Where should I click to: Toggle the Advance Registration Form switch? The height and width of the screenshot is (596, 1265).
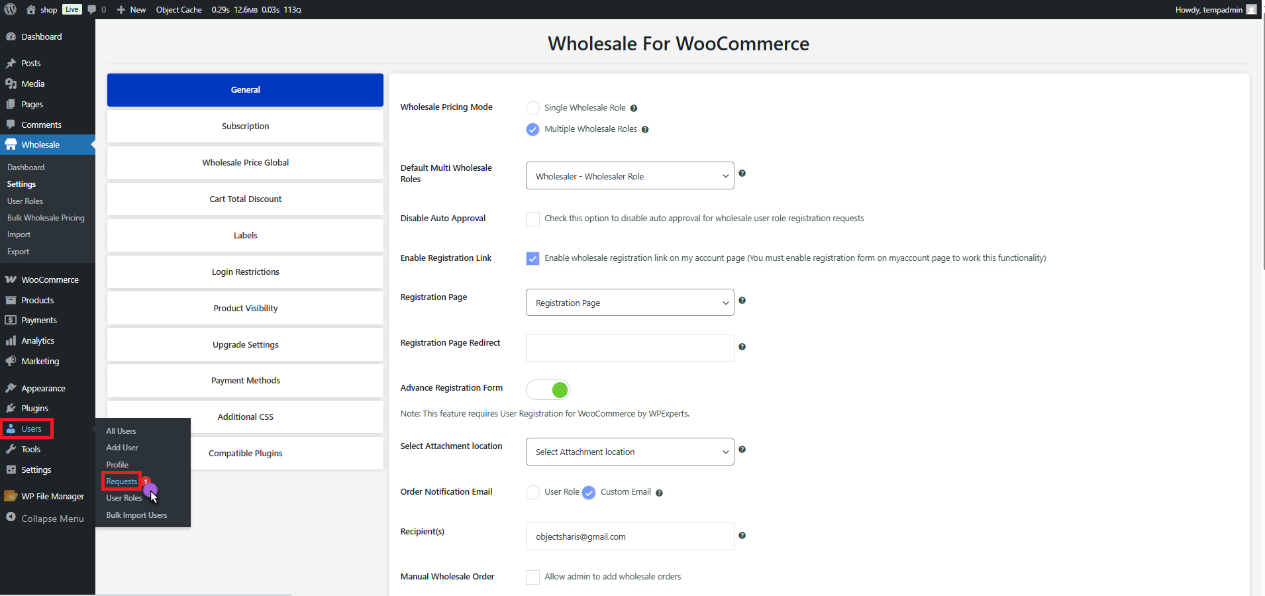tap(548, 390)
